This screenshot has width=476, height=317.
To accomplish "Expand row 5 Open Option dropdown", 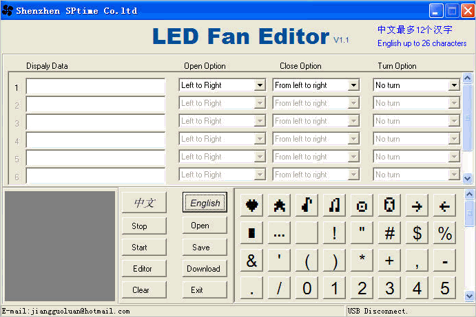I will click(x=260, y=157).
